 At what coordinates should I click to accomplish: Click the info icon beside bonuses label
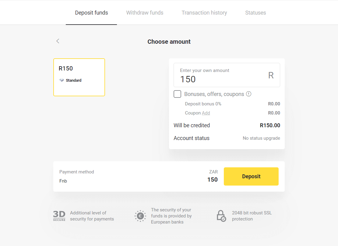(249, 94)
